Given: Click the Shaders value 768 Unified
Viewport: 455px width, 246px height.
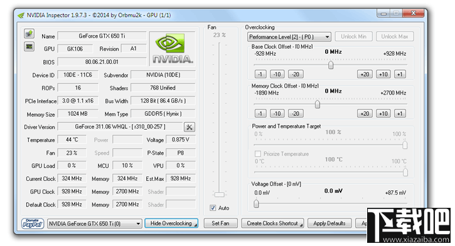Looking at the screenshot, I should [163, 88].
